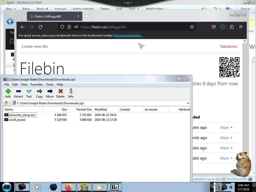Select uiso9_pe.exe in the archive list
Viewport: 256px width, 192px height.
tap(17, 120)
